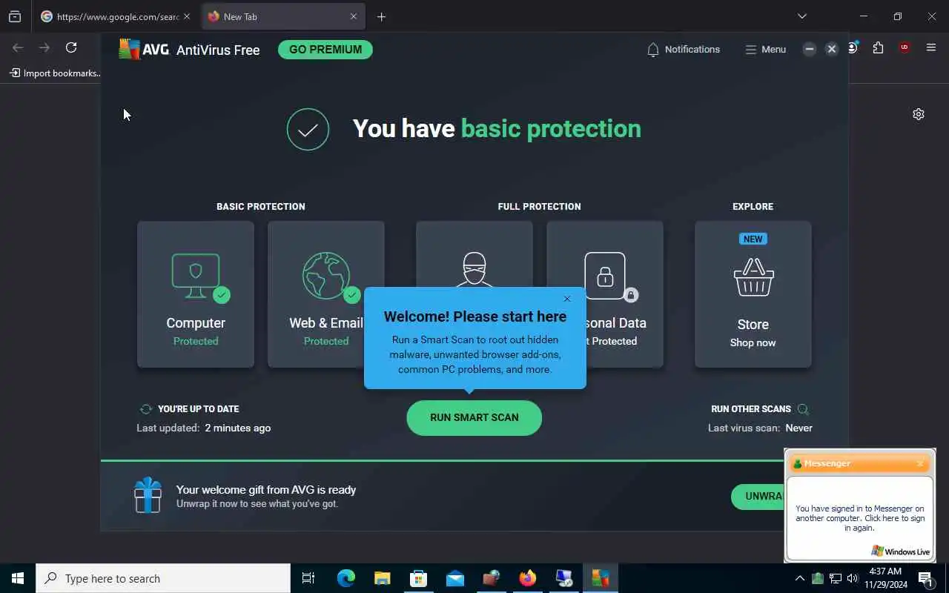Close the New Tab browser tab
Viewport: 949px width, 593px height.
(x=353, y=16)
